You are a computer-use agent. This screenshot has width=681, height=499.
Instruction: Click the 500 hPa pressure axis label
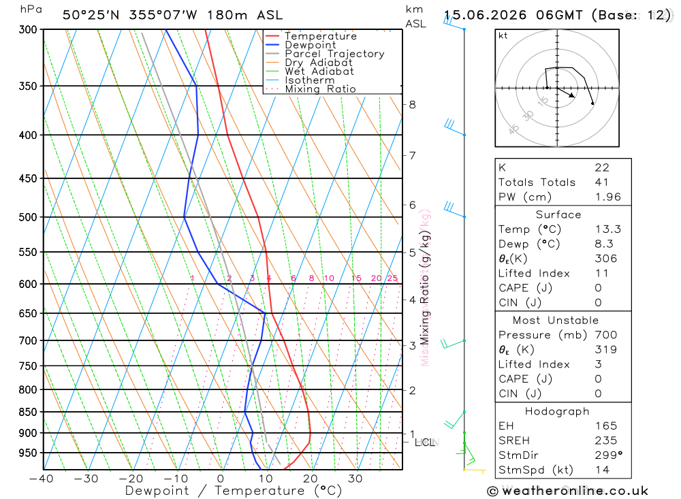(28, 217)
